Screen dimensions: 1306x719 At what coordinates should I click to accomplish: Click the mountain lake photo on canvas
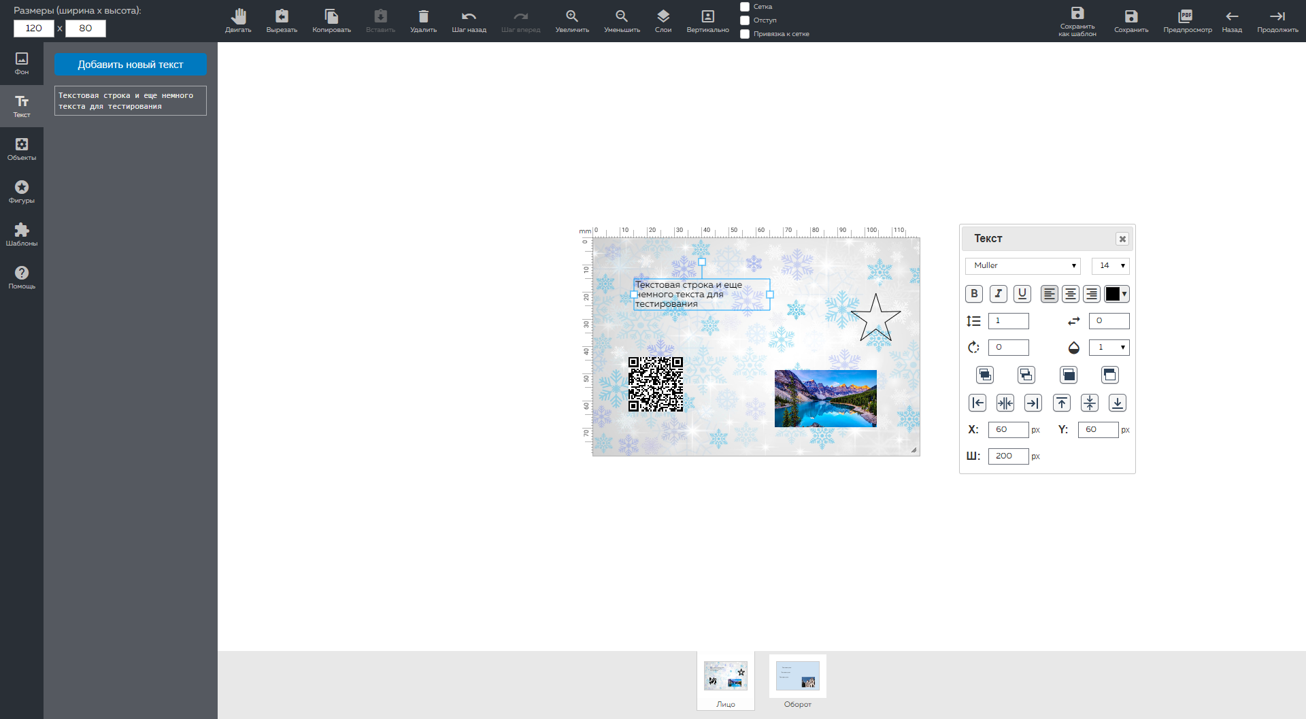pyautogui.click(x=826, y=399)
